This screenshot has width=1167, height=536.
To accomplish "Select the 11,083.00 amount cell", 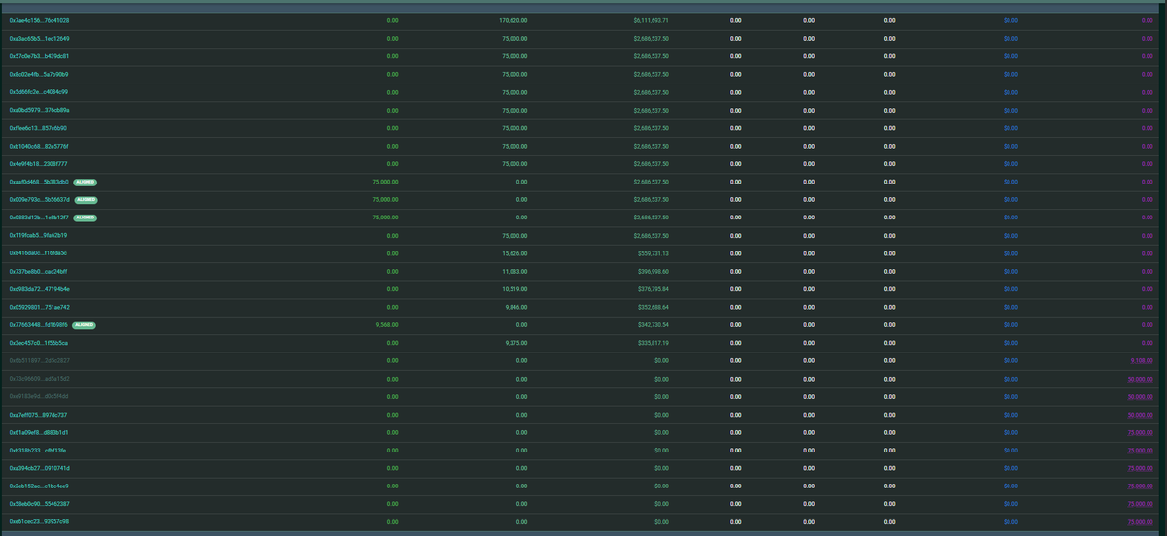I will (514, 271).
